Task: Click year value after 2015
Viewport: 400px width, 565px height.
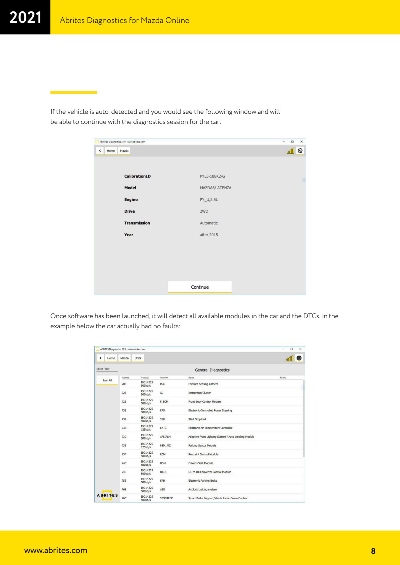Action: (209, 235)
